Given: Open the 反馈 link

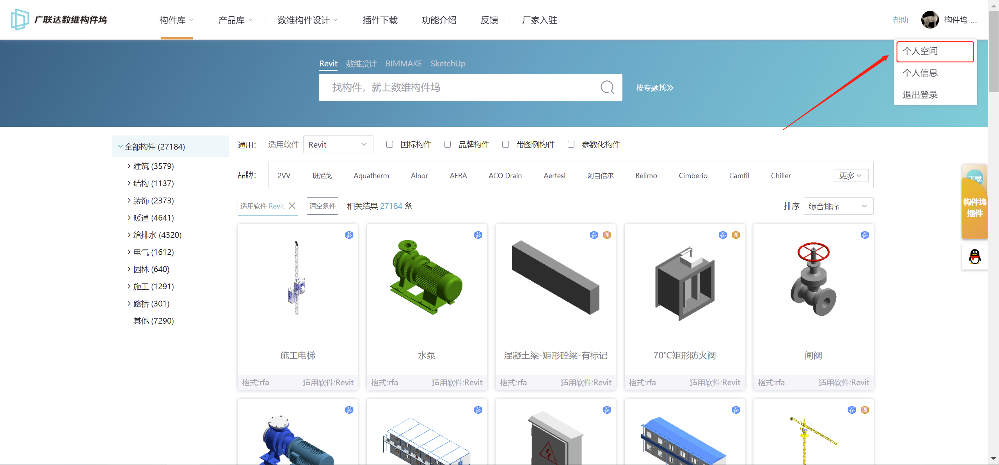Looking at the screenshot, I should pyautogui.click(x=489, y=20).
